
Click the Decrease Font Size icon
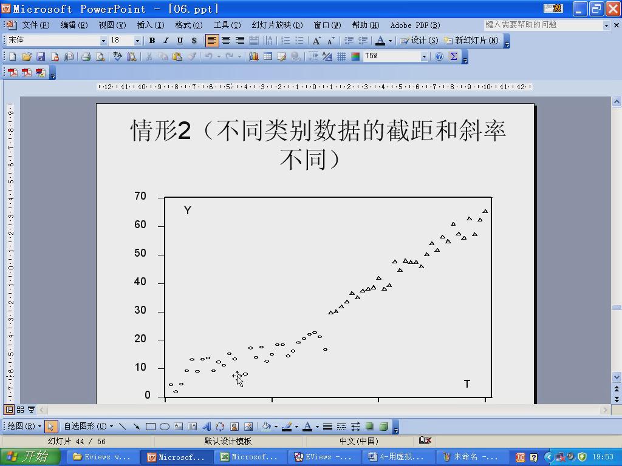point(330,41)
